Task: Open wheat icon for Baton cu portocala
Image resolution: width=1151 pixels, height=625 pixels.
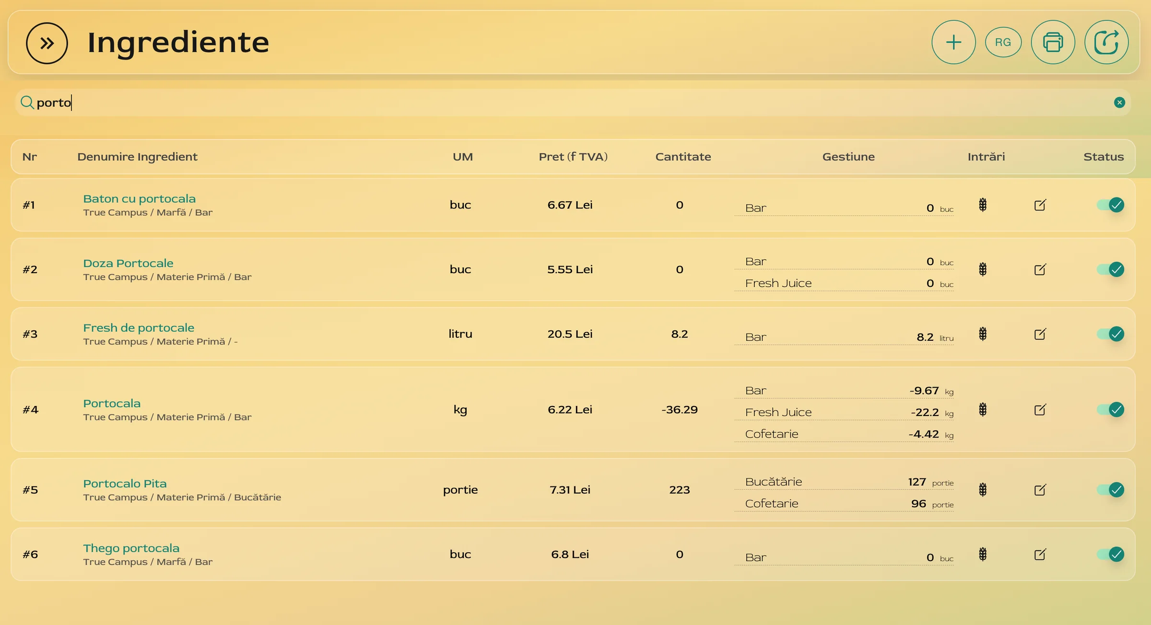Action: 983,205
